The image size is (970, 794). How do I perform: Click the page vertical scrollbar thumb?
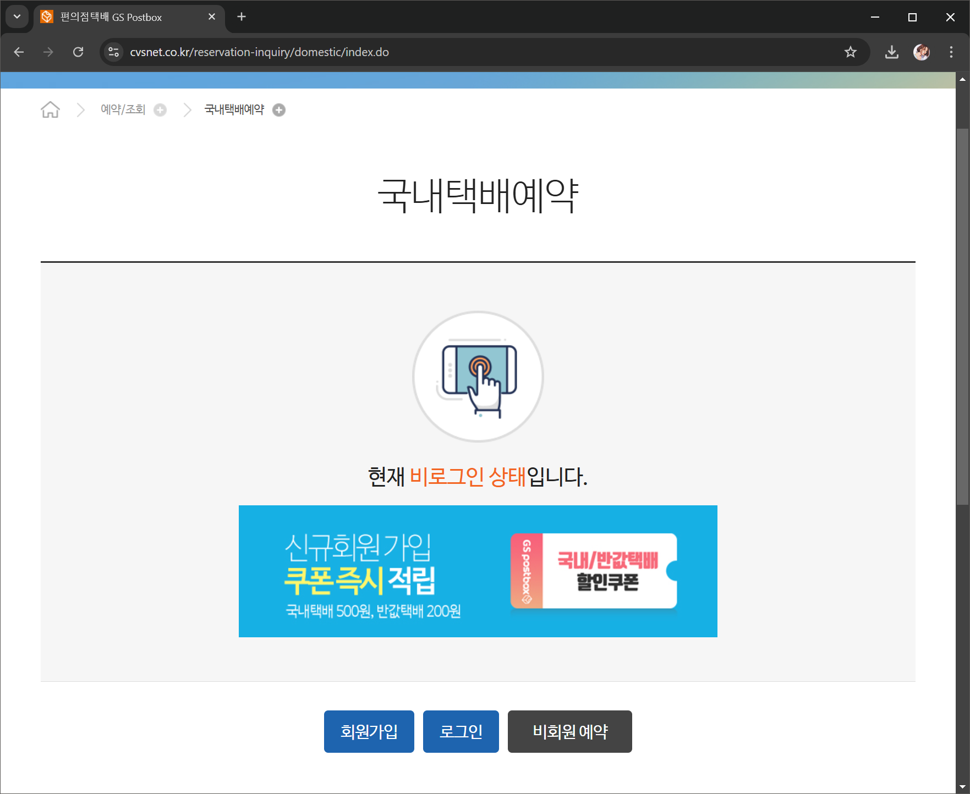pyautogui.click(x=962, y=316)
